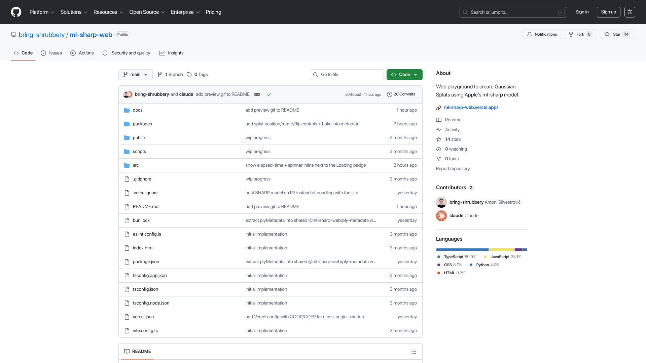Fork the repository using the Fork button
This screenshot has width=646, height=363.
point(580,34)
